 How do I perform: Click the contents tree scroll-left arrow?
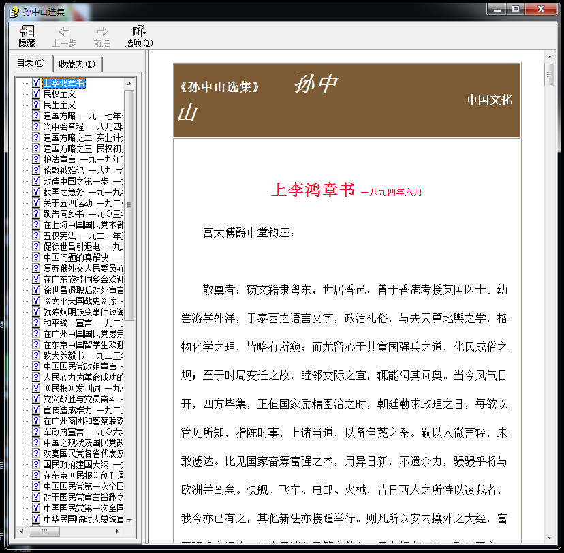(x=22, y=531)
